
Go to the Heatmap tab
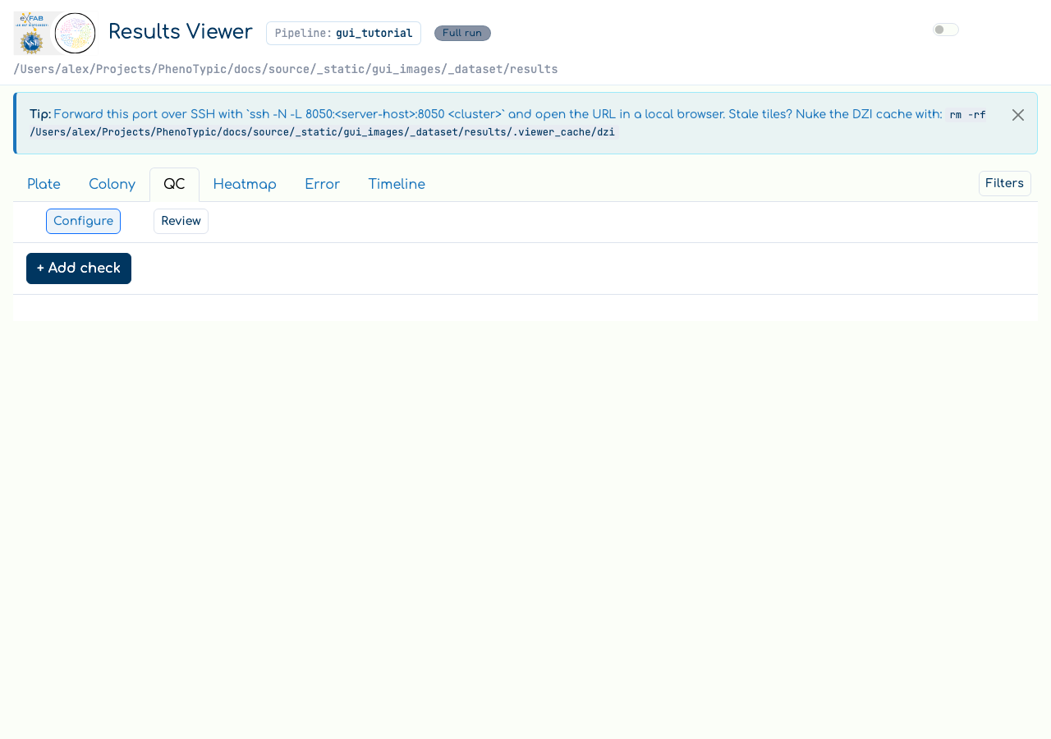coord(245,185)
